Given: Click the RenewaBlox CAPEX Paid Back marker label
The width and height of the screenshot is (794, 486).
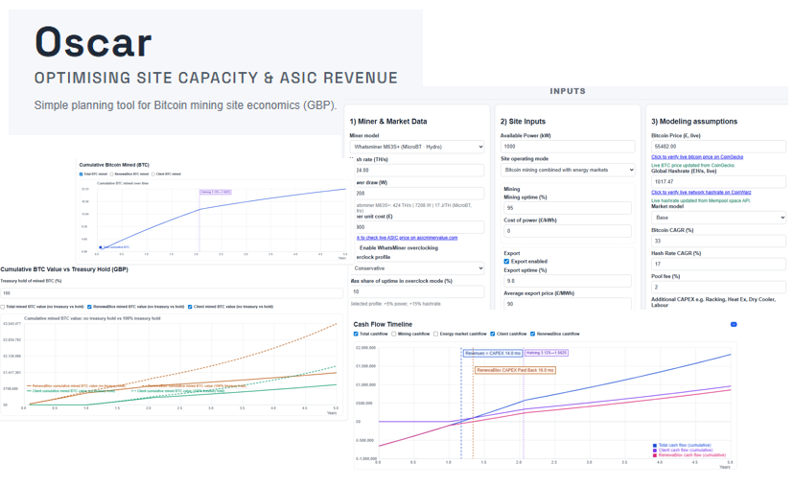Looking at the screenshot, I should click(515, 370).
